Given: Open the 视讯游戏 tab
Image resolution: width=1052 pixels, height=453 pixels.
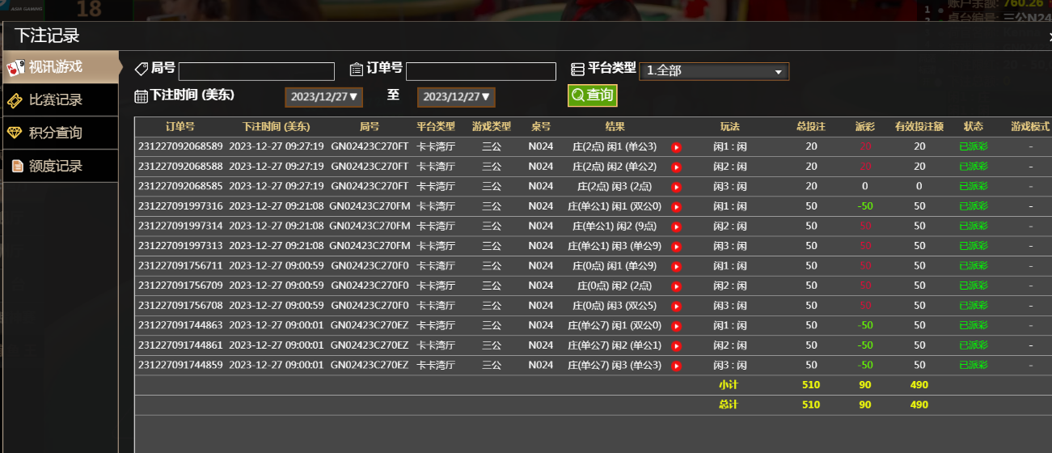Looking at the screenshot, I should [x=61, y=67].
